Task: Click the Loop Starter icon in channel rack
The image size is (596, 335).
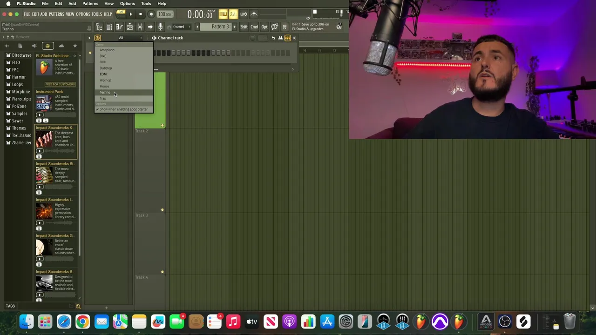Action: tap(97, 38)
